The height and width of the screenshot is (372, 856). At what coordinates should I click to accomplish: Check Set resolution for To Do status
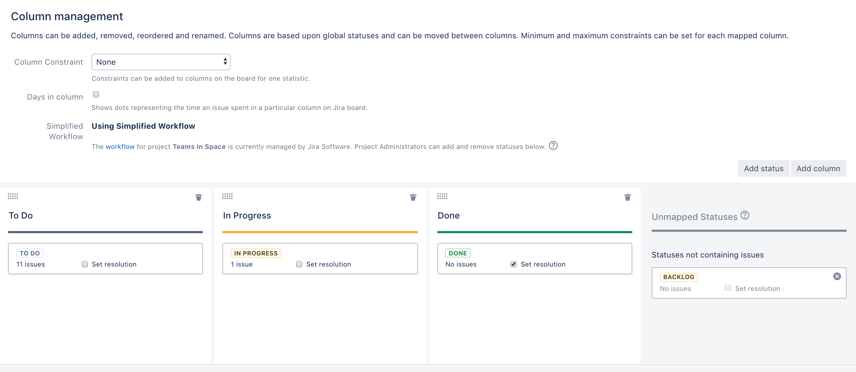85,264
